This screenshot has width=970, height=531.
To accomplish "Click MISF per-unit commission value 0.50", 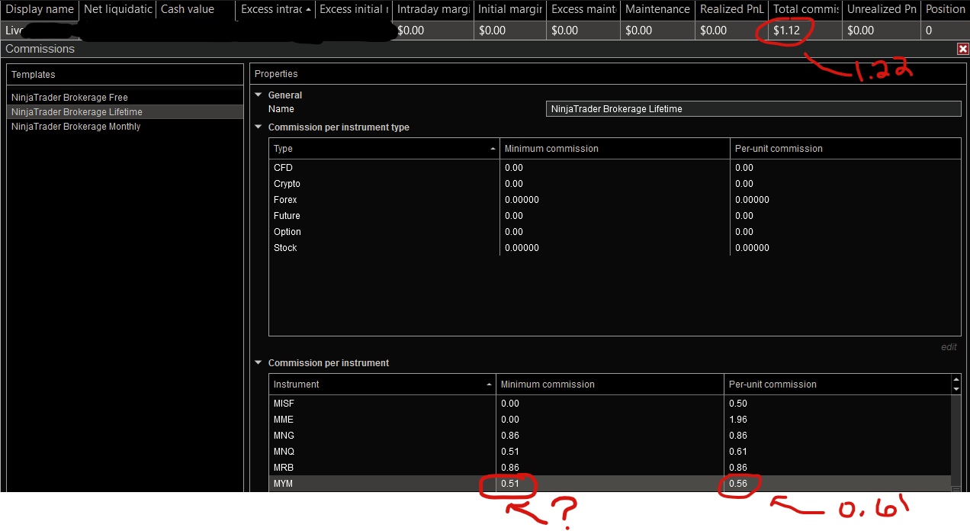I will click(x=738, y=404).
